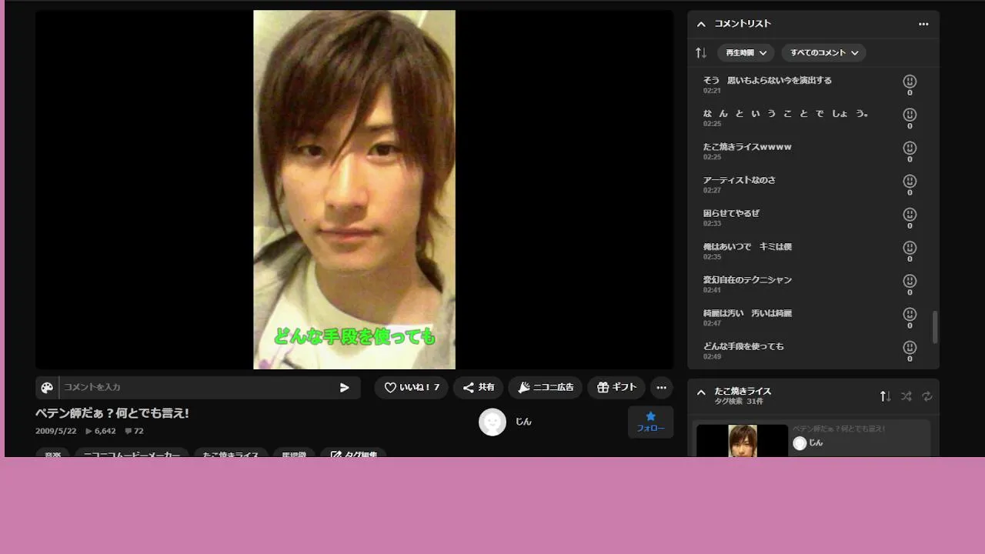This screenshot has height=554, width=985.
Task: Like comment そう 思いもよらない今を演出する
Action: 910,82
